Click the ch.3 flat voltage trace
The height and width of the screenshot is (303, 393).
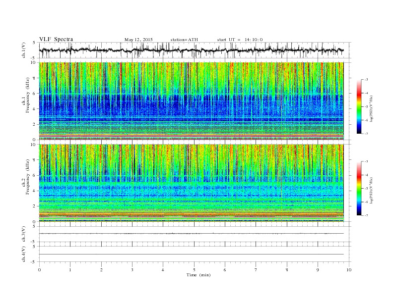(191, 234)
